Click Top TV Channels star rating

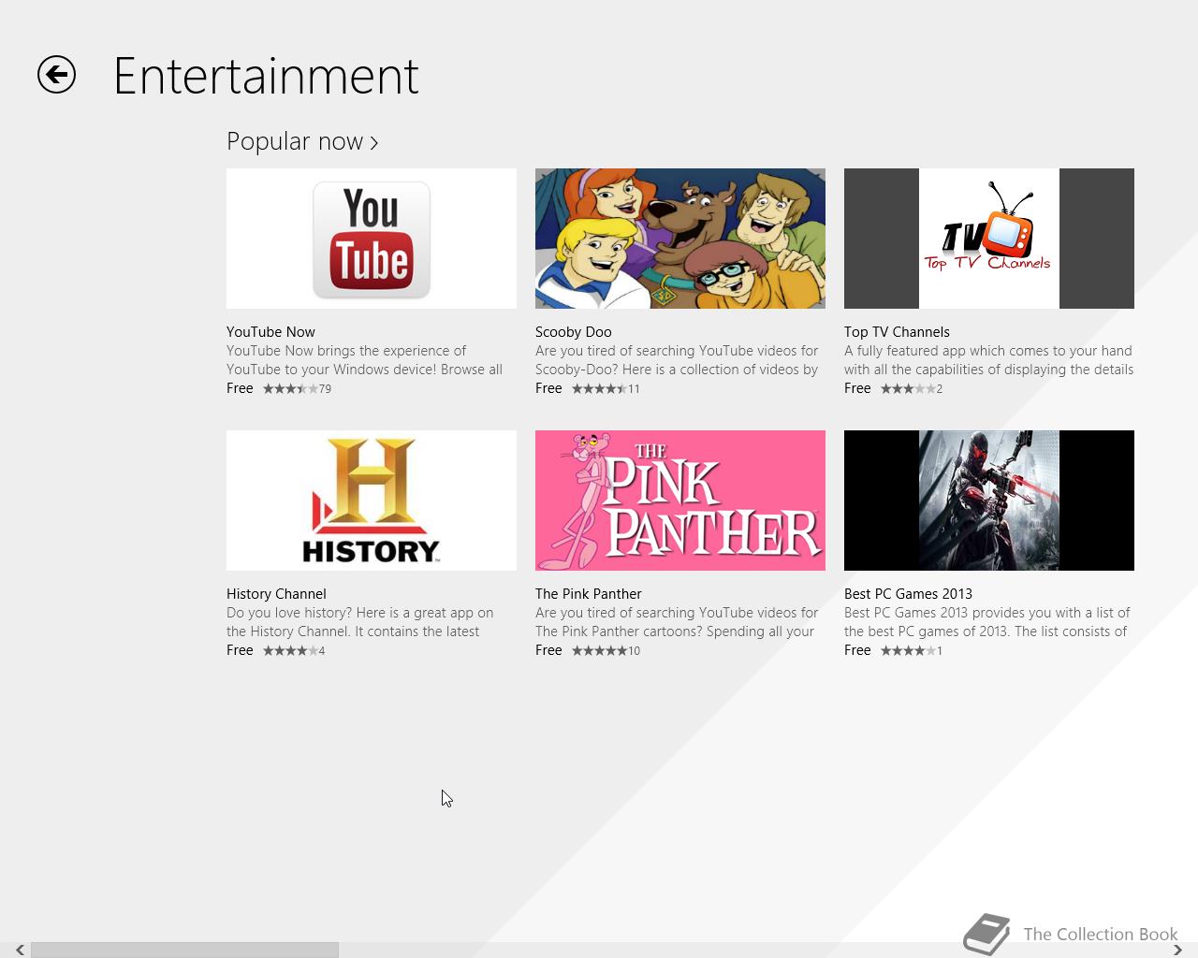(x=912, y=388)
